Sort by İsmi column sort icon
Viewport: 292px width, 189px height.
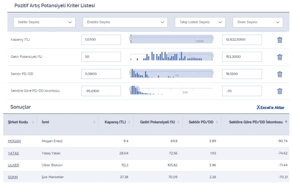point(94,122)
